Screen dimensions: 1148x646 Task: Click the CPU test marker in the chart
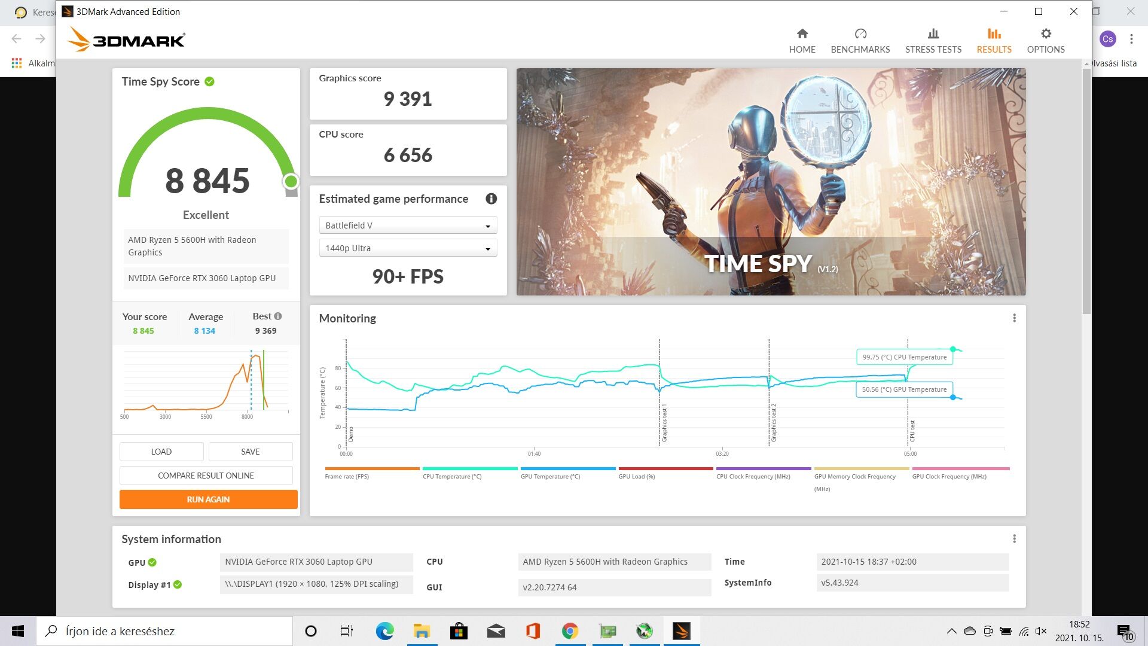(x=912, y=431)
